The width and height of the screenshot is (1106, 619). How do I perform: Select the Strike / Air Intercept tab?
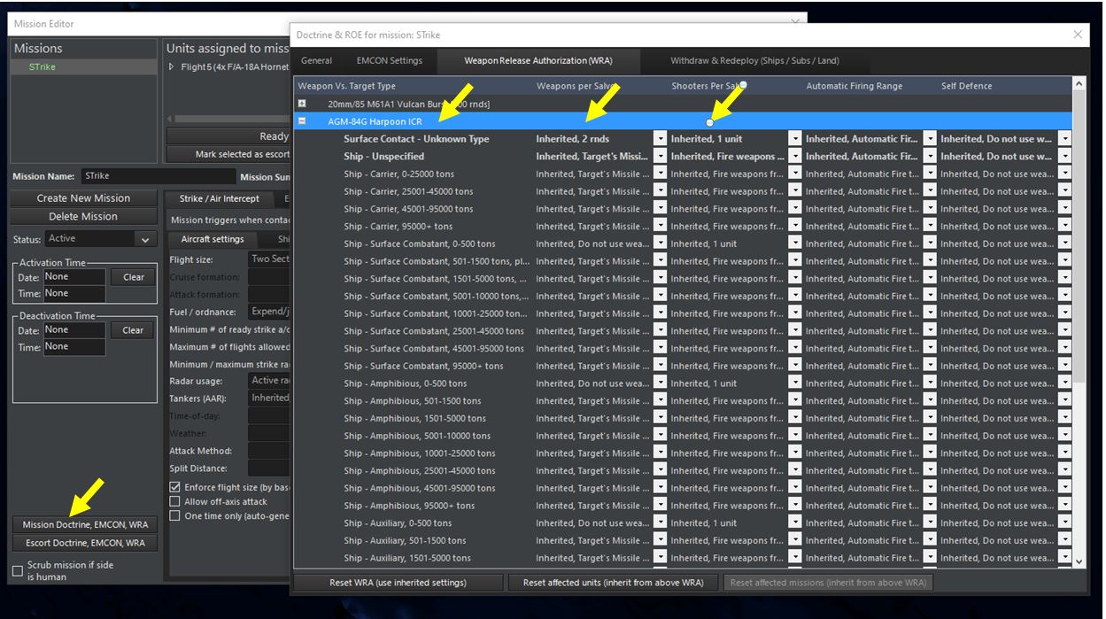click(x=220, y=198)
